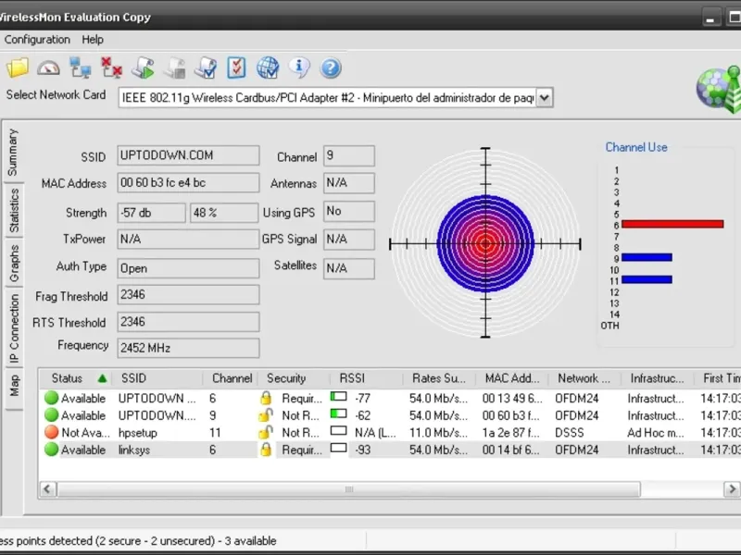
Task: Click the scroll icon with blue checkmark
Action: click(x=206, y=68)
